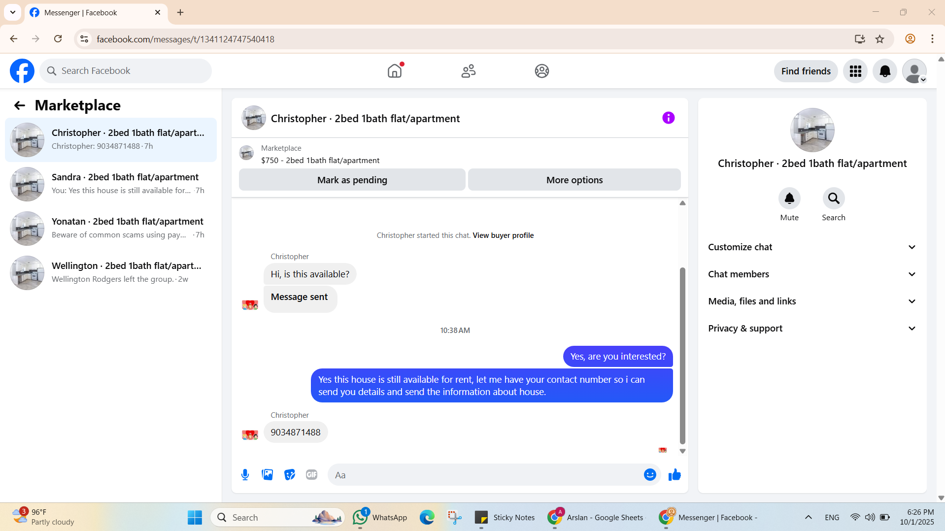Viewport: 945px width, 531px height.
Task: Show hidden system tray icons
Action: tap(809, 517)
